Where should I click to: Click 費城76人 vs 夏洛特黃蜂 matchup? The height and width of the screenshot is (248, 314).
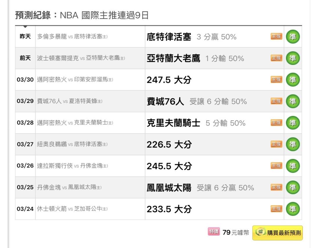pyautogui.click(x=69, y=101)
